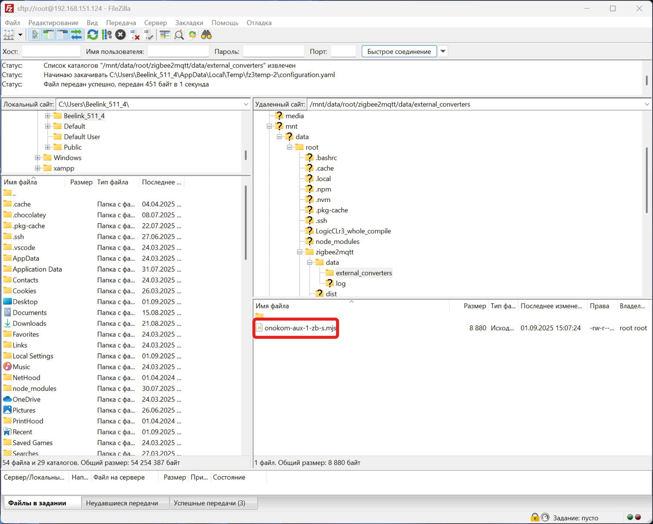Open directory listing filters icon
This screenshot has height=524, width=653.
pos(165,35)
